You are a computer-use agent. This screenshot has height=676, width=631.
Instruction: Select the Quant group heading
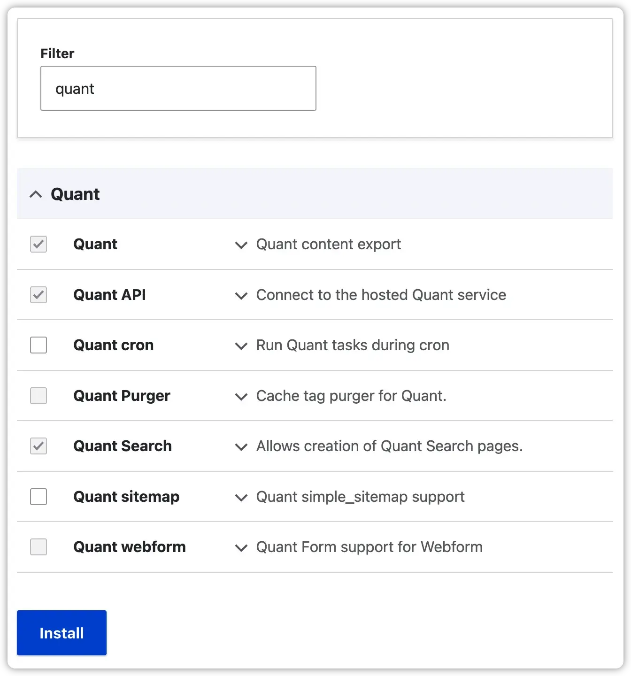point(75,194)
